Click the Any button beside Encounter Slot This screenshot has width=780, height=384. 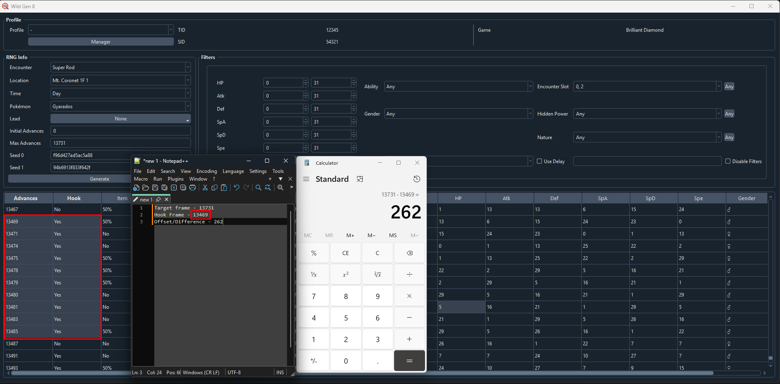pyautogui.click(x=729, y=87)
